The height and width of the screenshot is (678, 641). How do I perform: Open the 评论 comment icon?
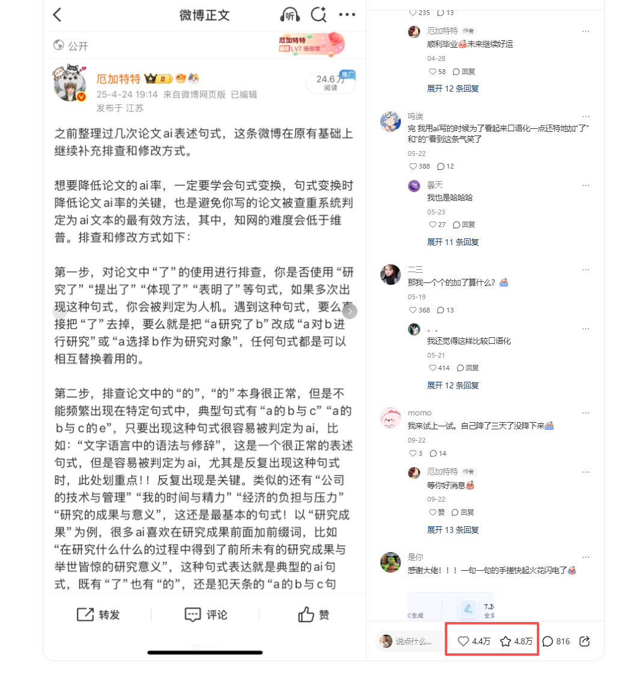point(193,614)
